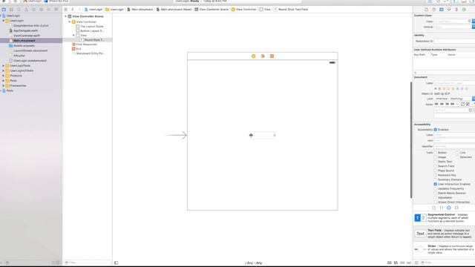Expand the Products folder

(x=3, y=76)
